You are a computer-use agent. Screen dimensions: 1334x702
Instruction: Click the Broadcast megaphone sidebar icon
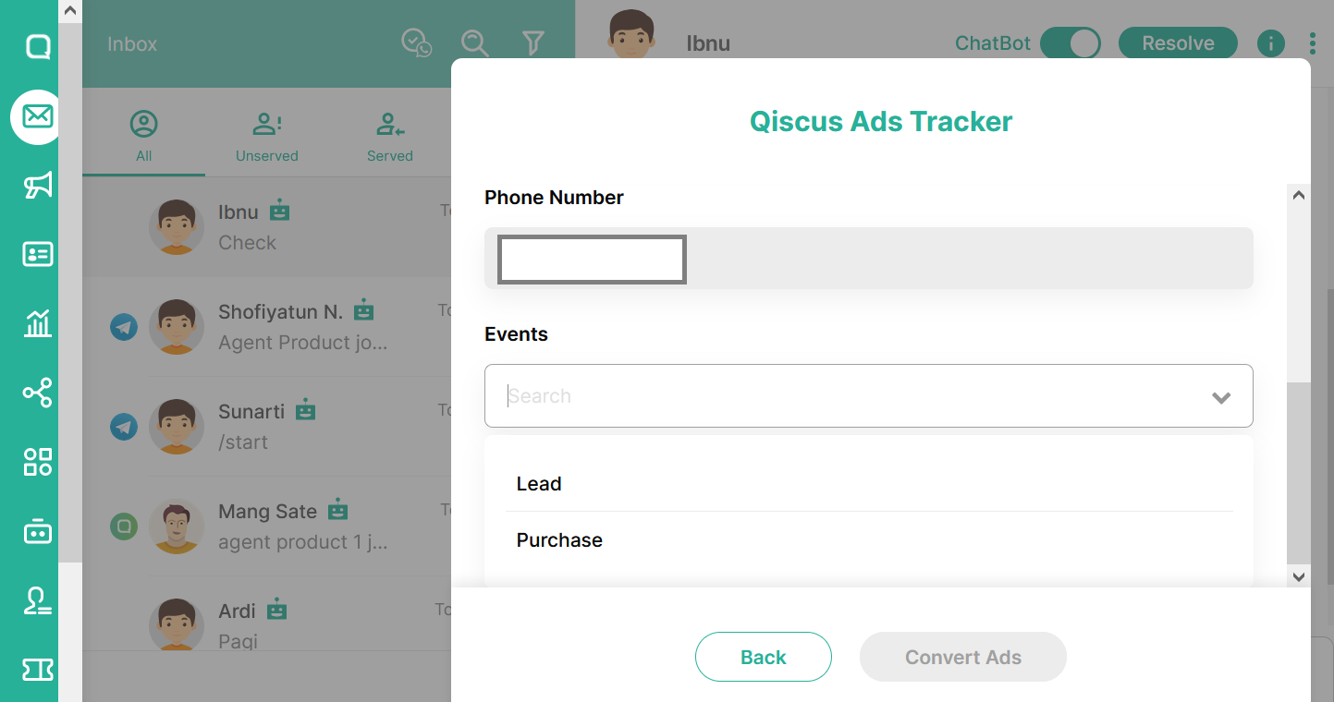pyautogui.click(x=37, y=186)
